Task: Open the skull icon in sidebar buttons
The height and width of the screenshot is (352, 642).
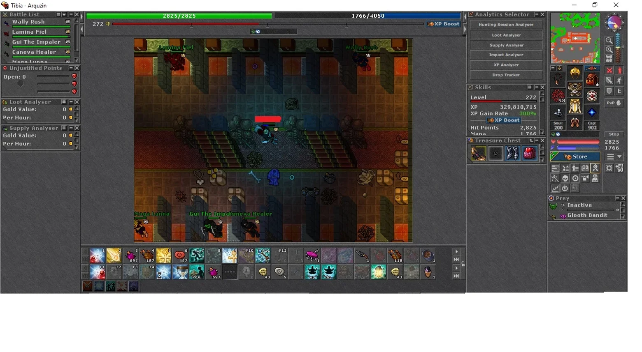Action: (565, 179)
